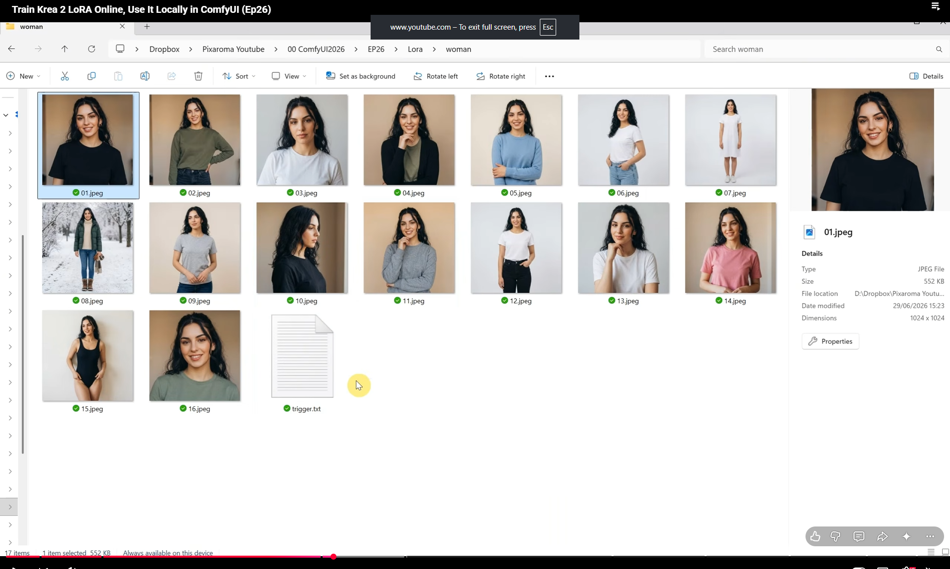This screenshot has height=569, width=950.
Task: Select the 16.jpeg thumbnail
Action: pyautogui.click(x=195, y=355)
